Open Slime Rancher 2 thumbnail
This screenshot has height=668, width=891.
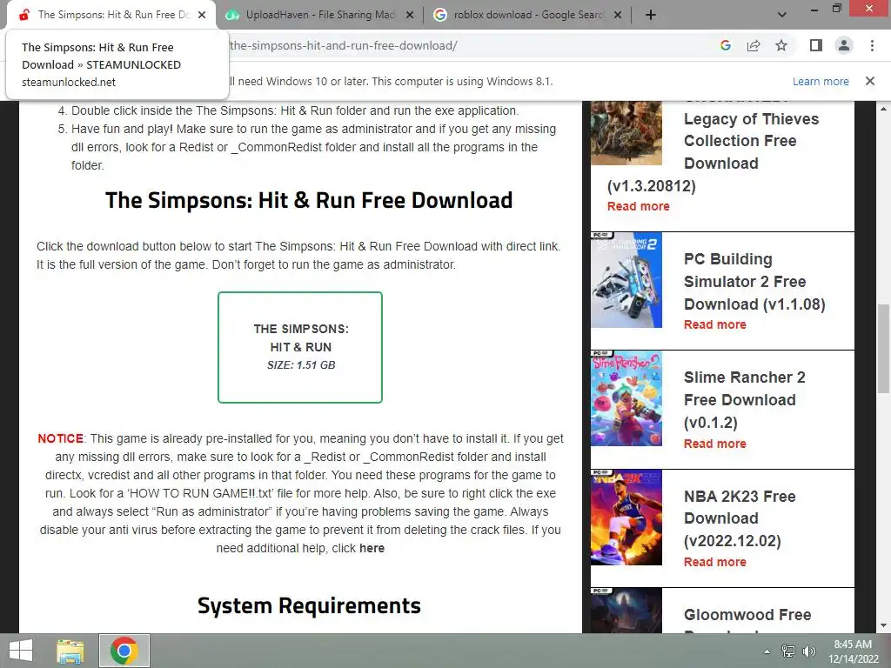pyautogui.click(x=626, y=398)
